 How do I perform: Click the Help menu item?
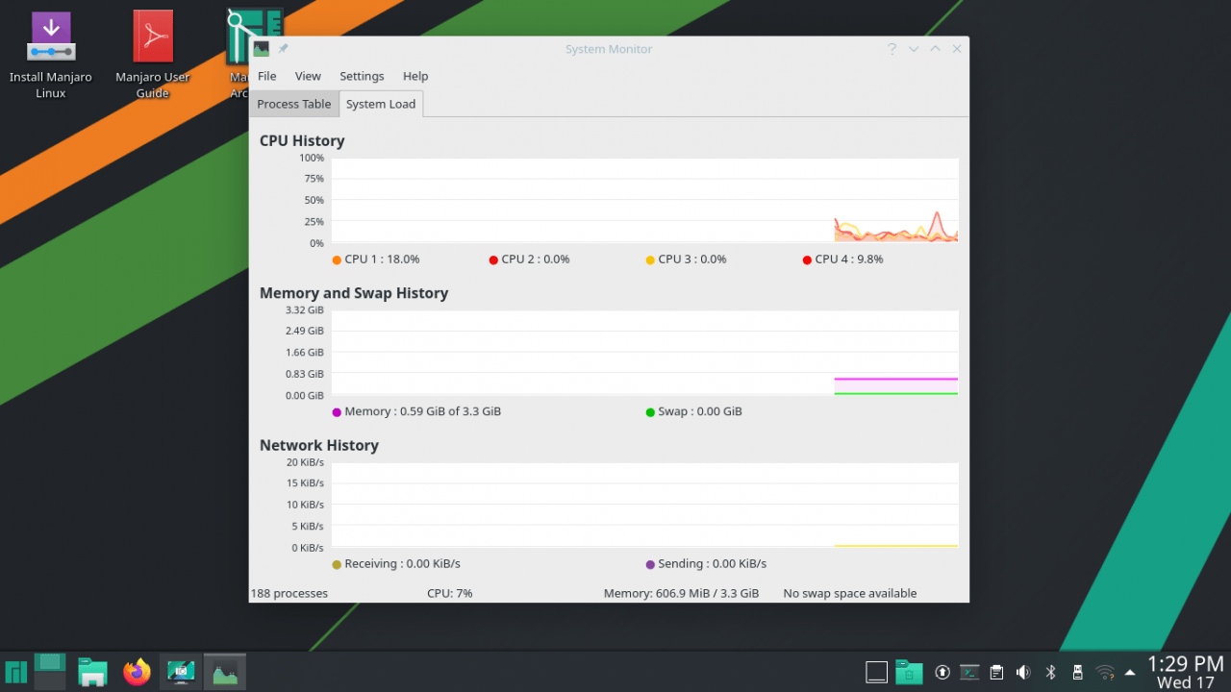coord(415,76)
